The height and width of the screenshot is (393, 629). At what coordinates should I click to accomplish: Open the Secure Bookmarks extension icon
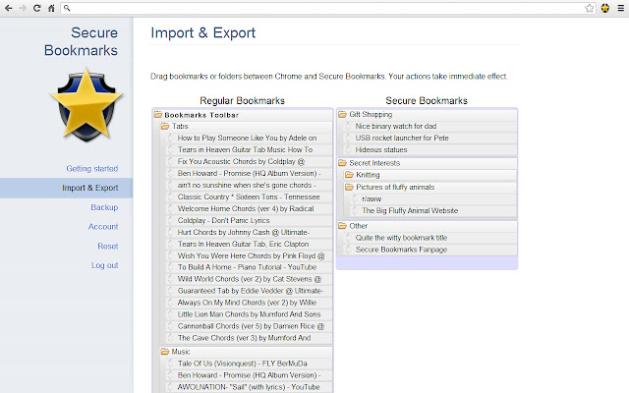pos(604,8)
